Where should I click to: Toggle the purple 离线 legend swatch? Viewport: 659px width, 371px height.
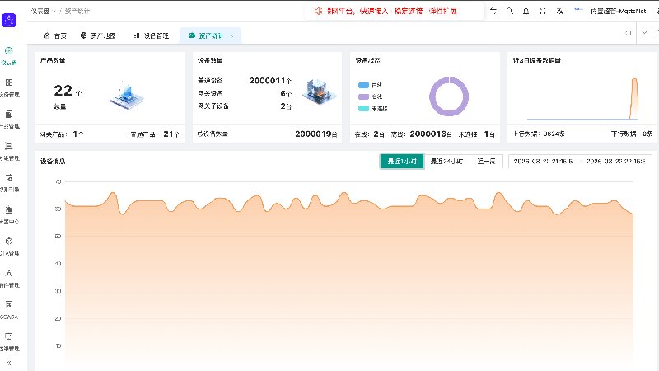point(363,96)
